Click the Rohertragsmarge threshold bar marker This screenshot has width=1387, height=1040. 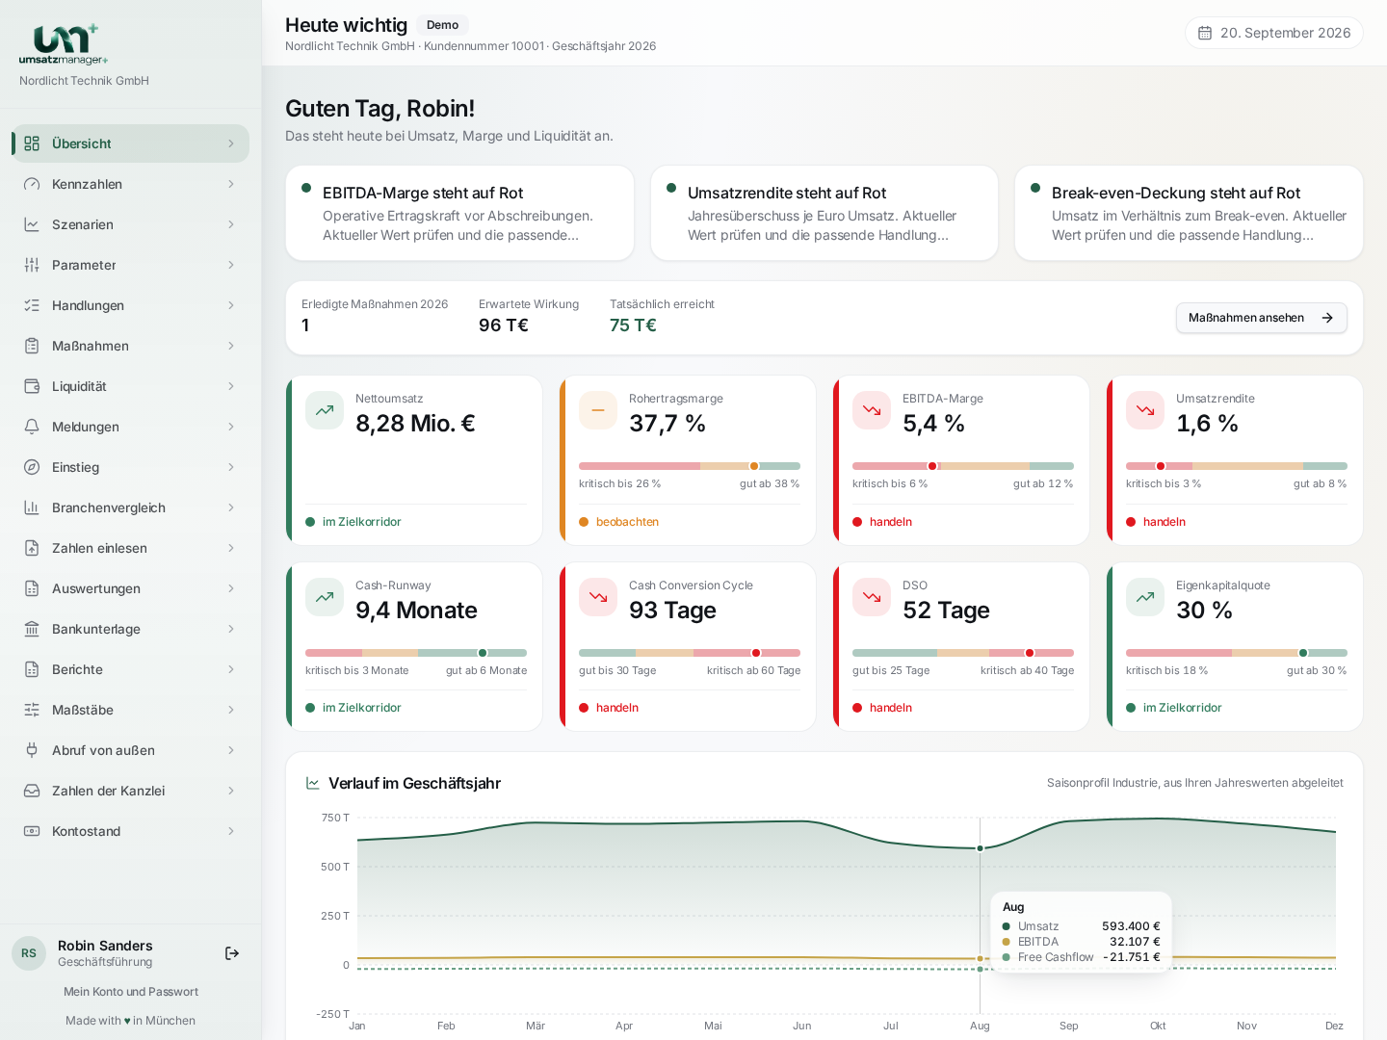[x=754, y=466]
